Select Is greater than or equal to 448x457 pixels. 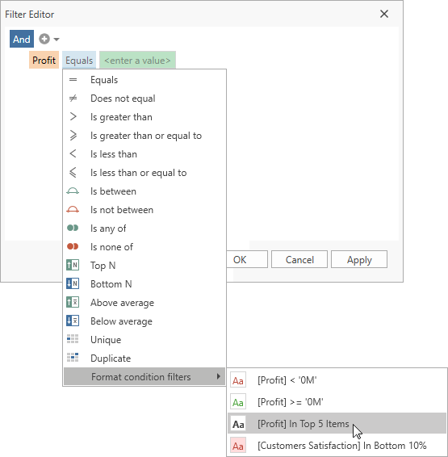point(144,136)
